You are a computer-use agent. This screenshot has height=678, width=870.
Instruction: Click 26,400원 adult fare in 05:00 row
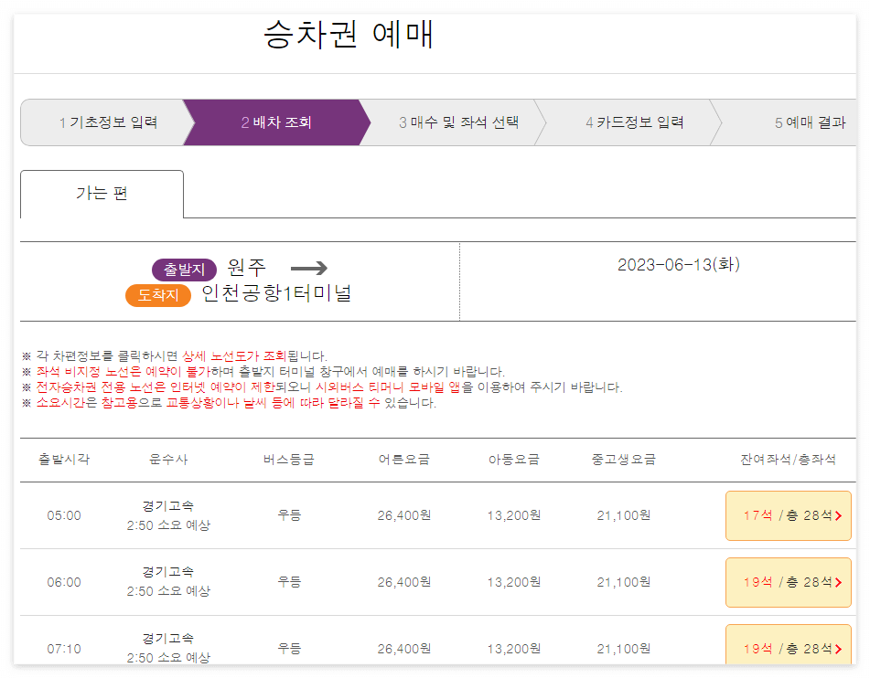[x=404, y=515]
